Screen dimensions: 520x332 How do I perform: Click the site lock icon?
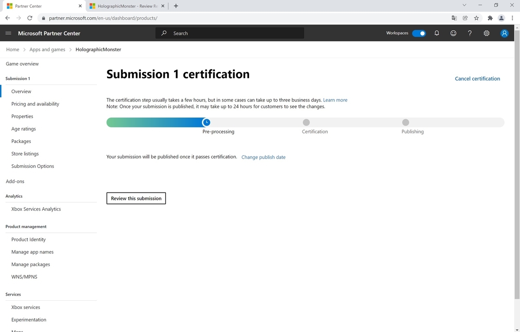(43, 18)
